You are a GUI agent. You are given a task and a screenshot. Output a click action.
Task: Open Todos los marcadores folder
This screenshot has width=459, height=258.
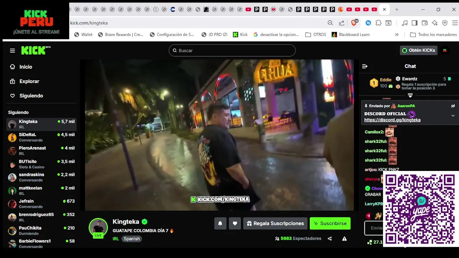(x=434, y=35)
